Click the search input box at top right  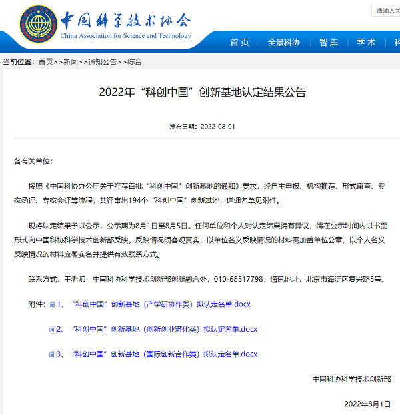pyautogui.click(x=386, y=11)
